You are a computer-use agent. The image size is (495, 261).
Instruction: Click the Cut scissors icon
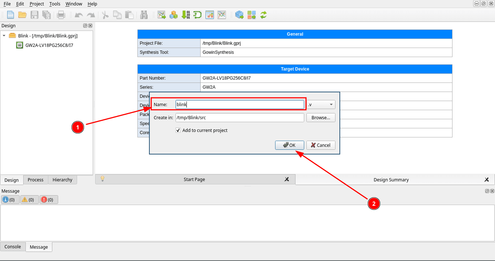click(105, 15)
